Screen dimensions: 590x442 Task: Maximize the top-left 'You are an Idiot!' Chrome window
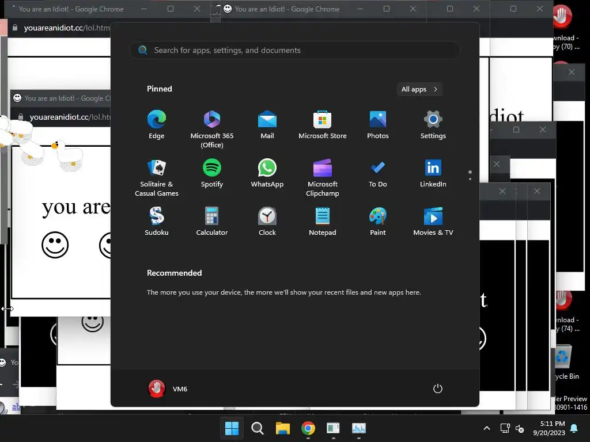(x=171, y=9)
